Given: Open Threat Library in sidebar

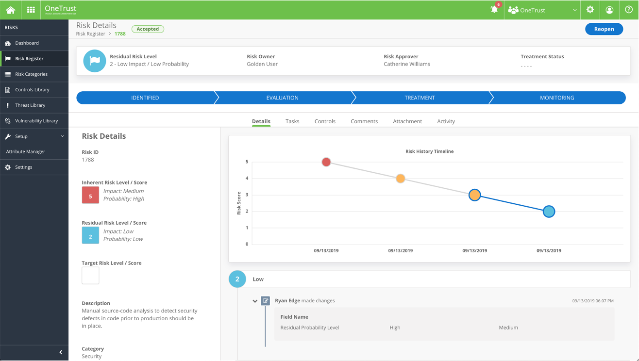Looking at the screenshot, I should click(30, 105).
